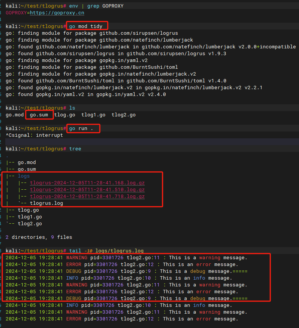Click 'go.mod' in the tree listing
This screenshot has width=299, height=328.
(27, 162)
